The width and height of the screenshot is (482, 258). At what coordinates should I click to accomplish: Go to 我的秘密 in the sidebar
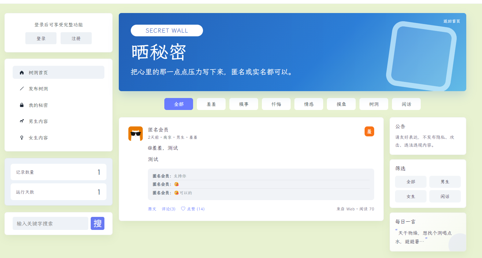59,105
